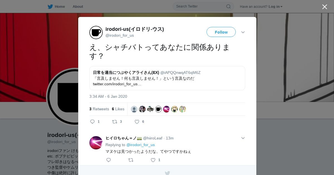The image size is (334, 175).
Task: Click into the Search Twitter field
Action: coord(200,6)
